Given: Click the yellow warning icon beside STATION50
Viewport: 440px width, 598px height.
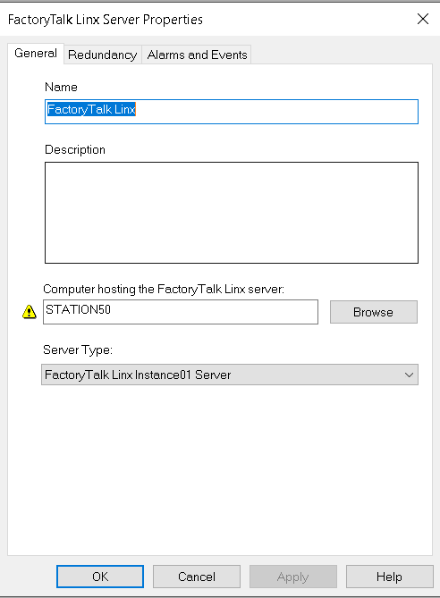Looking at the screenshot, I should (30, 312).
